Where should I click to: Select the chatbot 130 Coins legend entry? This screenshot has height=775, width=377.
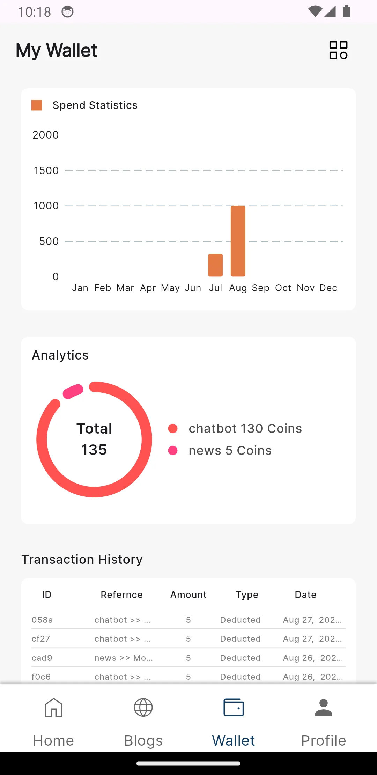(235, 428)
